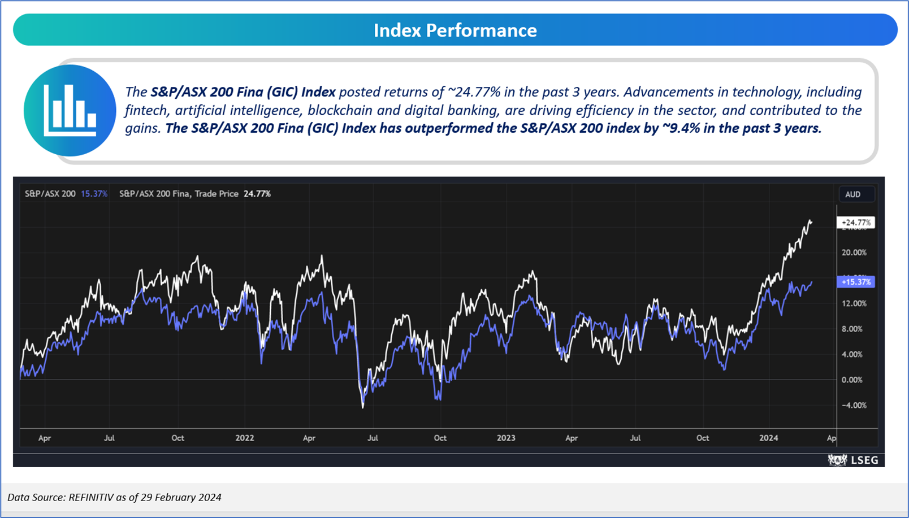Click the Oct label just before 2024
Image resolution: width=909 pixels, height=518 pixels.
703,438
